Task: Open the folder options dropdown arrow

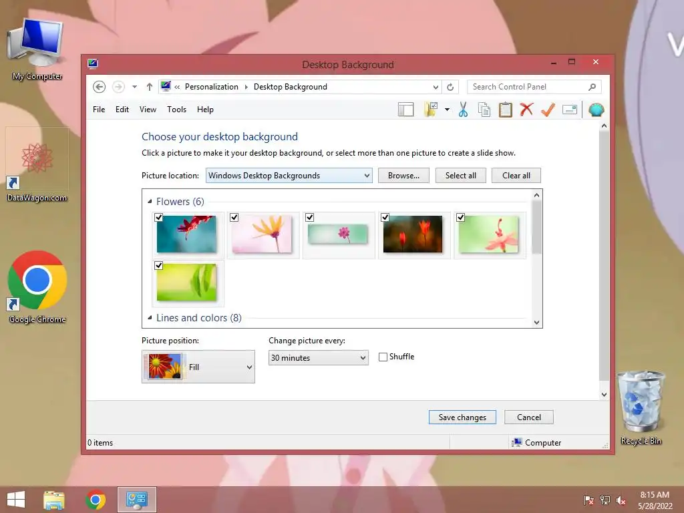Action: coord(447,110)
